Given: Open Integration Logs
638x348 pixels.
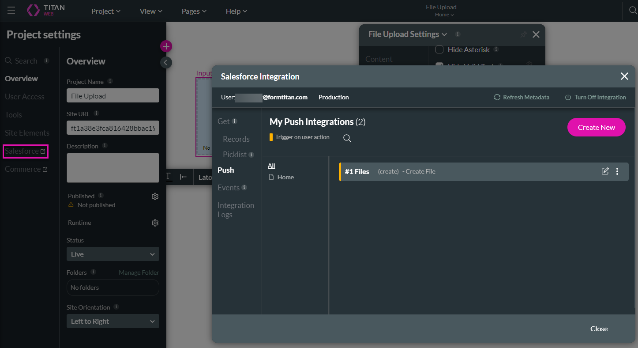Looking at the screenshot, I should (236, 210).
